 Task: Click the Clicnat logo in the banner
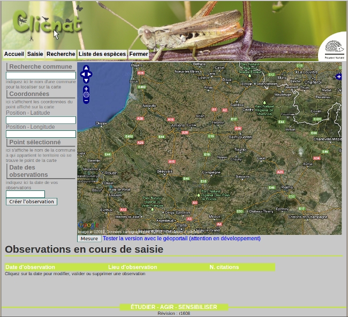(x=47, y=22)
